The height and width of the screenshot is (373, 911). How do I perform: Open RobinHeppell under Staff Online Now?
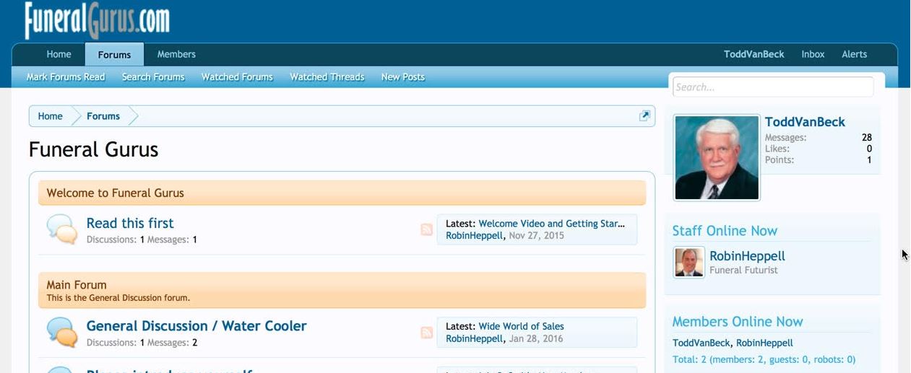coord(747,255)
